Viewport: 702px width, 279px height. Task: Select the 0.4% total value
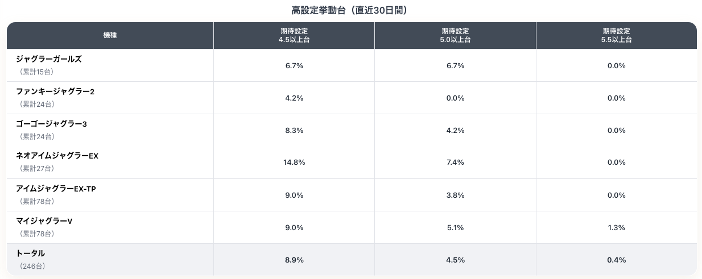(x=616, y=260)
